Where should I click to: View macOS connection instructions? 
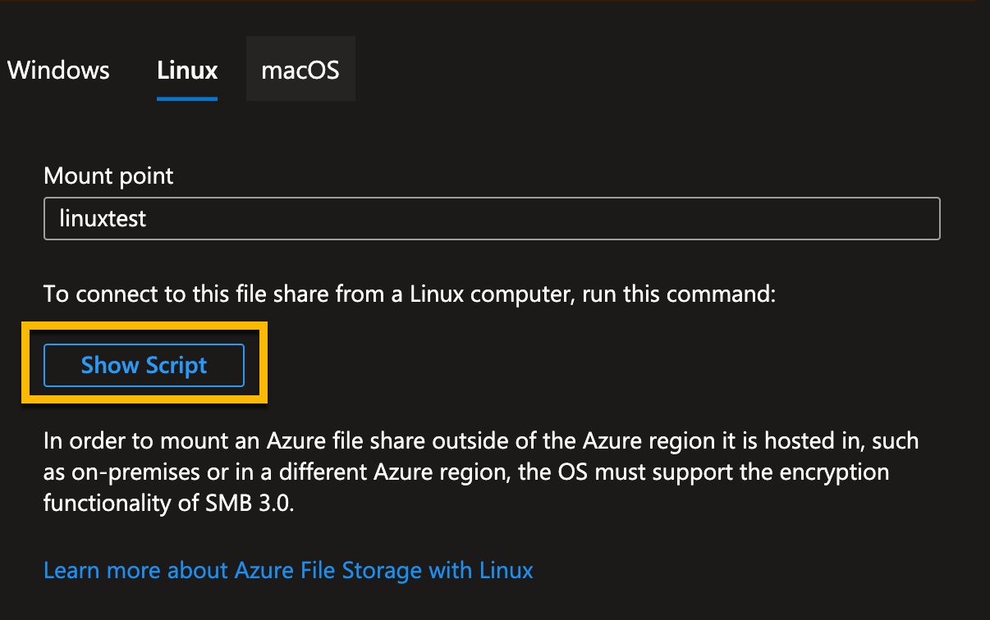coord(300,71)
